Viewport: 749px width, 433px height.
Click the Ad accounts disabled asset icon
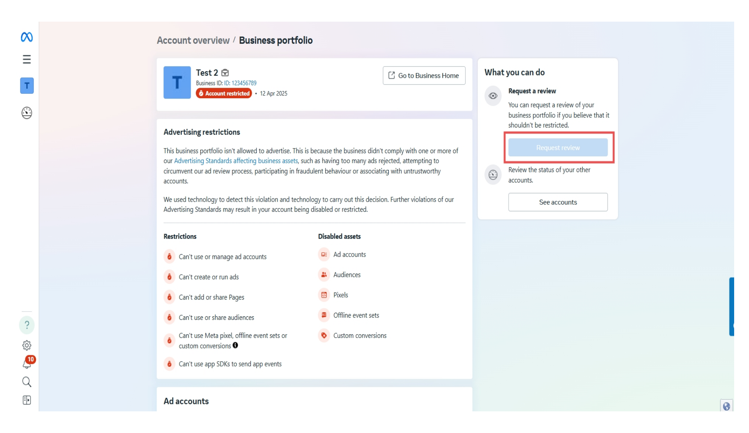tap(324, 254)
